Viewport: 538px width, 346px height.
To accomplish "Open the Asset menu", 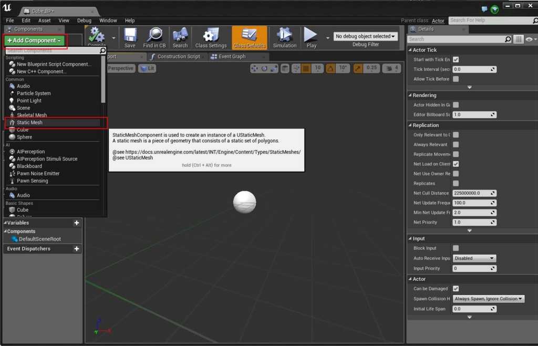I will point(44,20).
